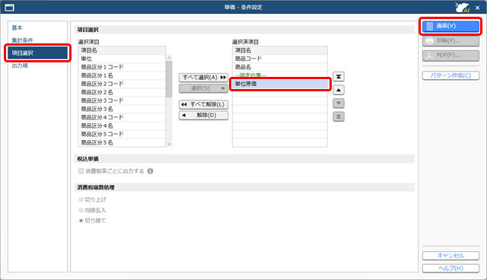The height and width of the screenshot is (280, 487).
Task: Select the 四捨五入 radio option
Action: pyautogui.click(x=81, y=210)
